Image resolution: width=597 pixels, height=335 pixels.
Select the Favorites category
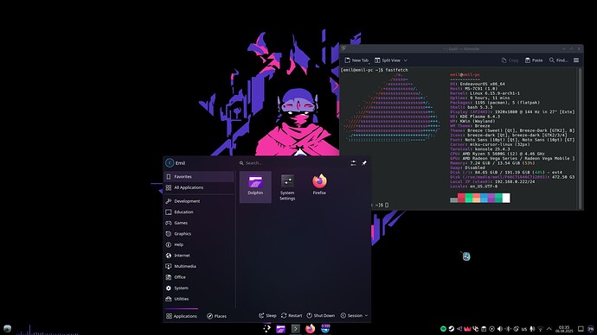(x=199, y=177)
